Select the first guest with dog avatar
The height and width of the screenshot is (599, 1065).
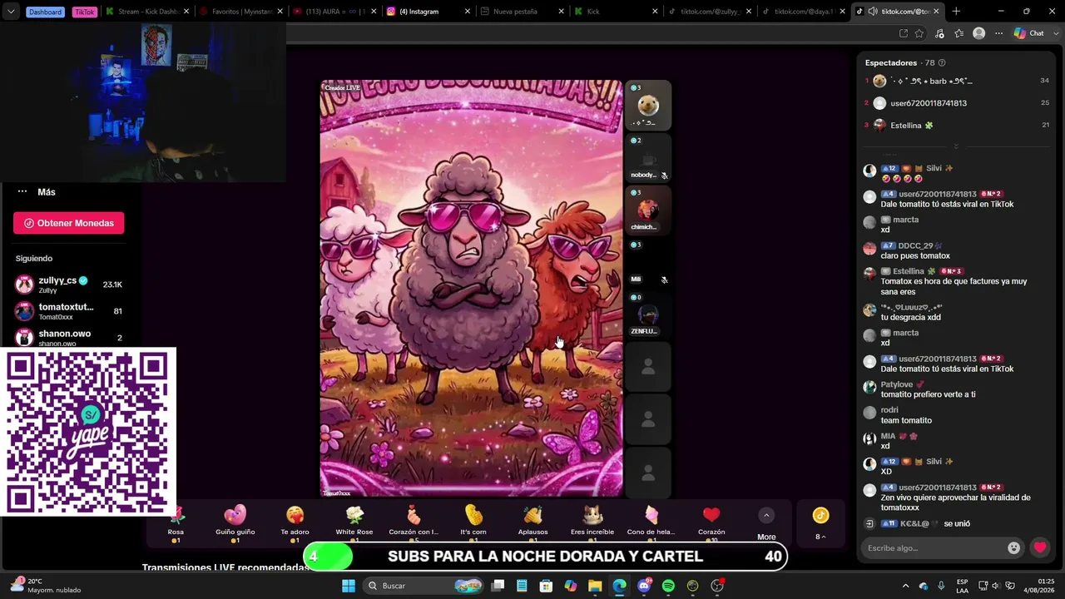pyautogui.click(x=648, y=106)
